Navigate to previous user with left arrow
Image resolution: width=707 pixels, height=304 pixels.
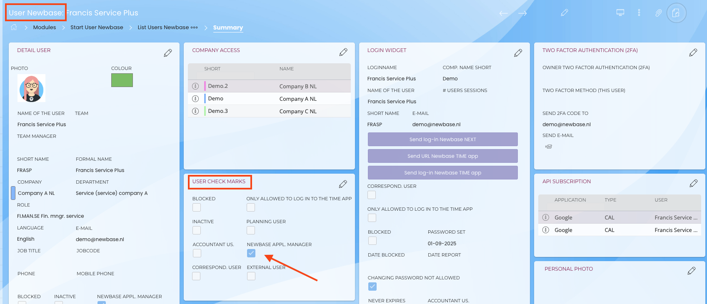503,13
